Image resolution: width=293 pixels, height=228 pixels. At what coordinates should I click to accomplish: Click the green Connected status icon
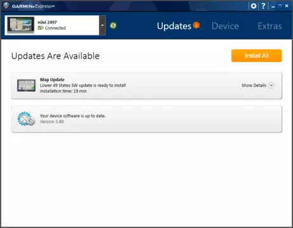click(41, 28)
